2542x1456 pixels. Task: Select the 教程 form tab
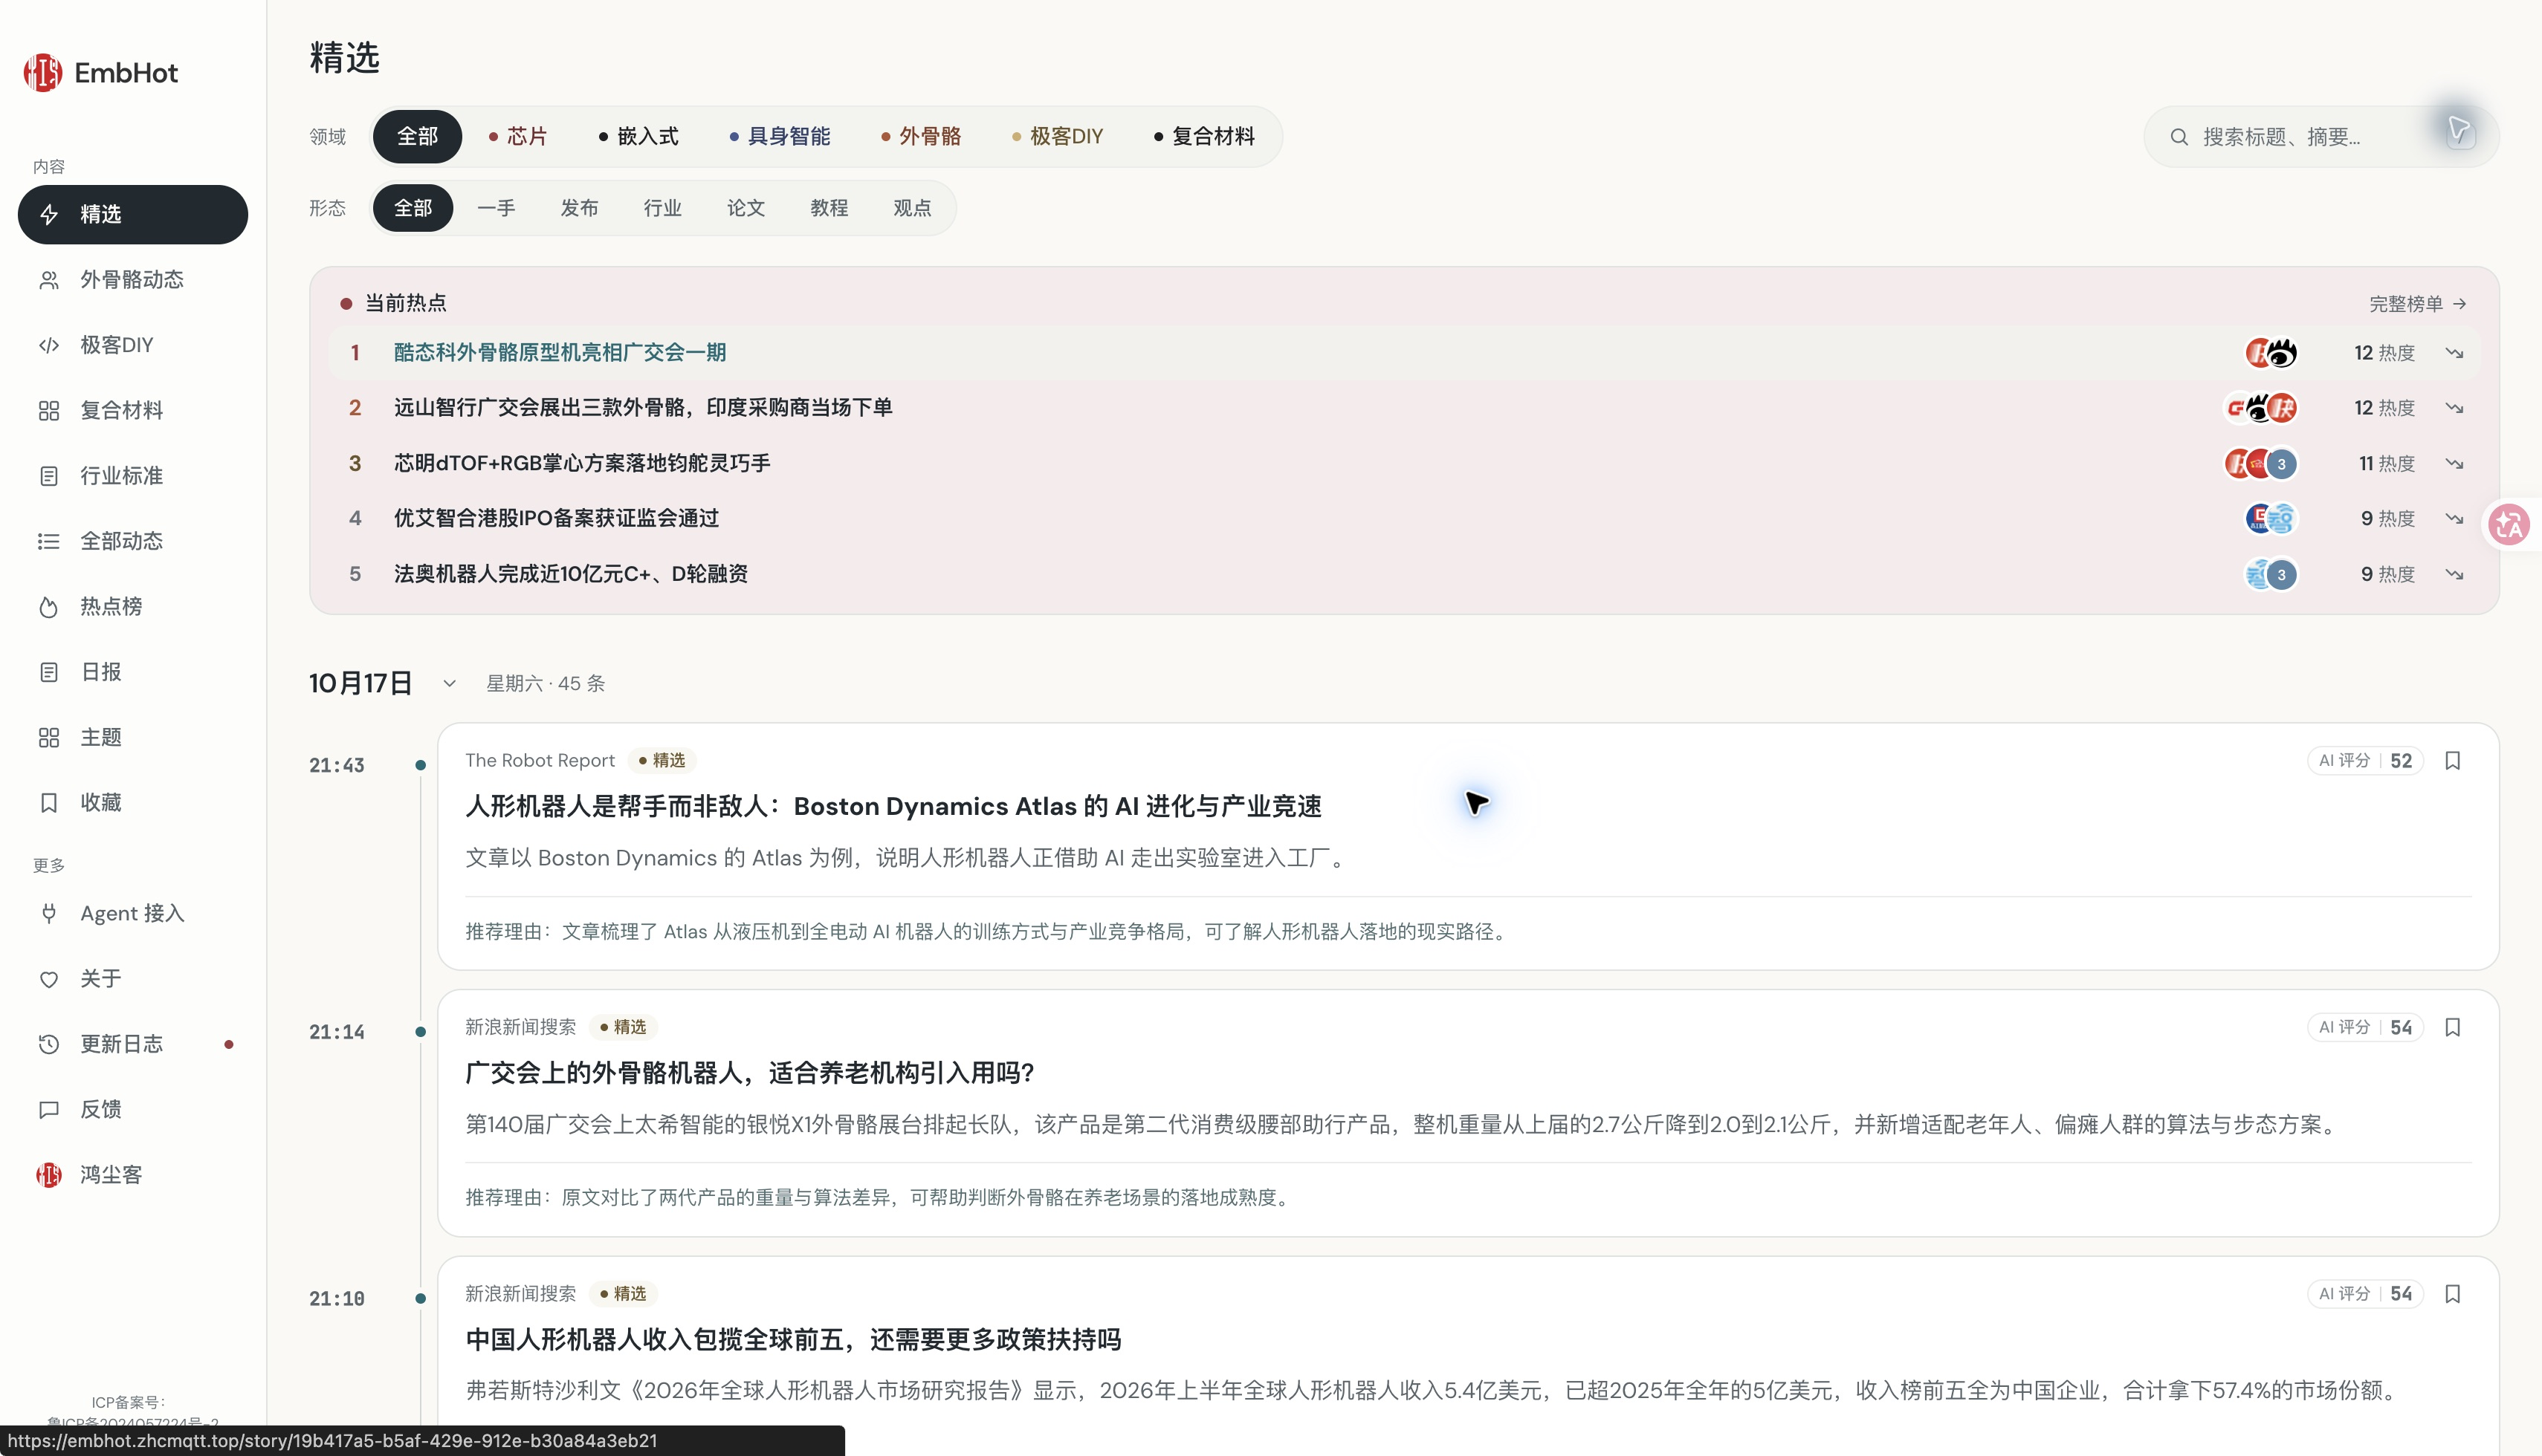828,208
